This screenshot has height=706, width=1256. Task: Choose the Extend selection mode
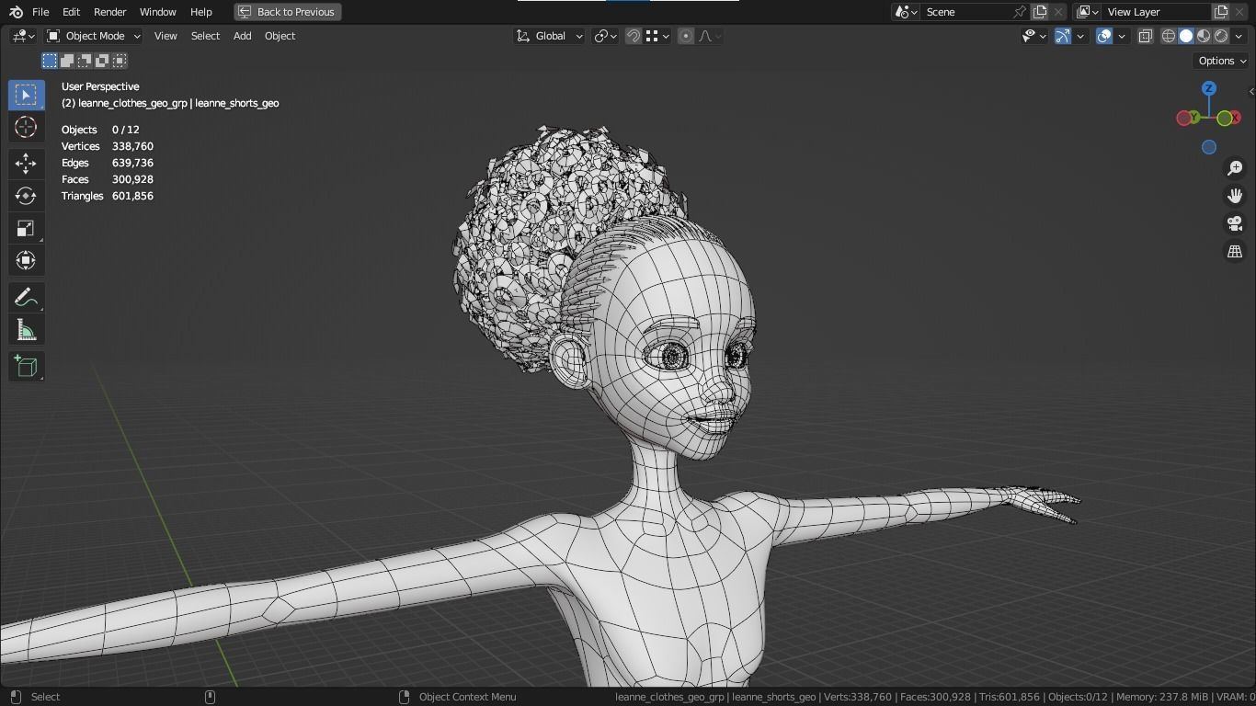[67, 61]
